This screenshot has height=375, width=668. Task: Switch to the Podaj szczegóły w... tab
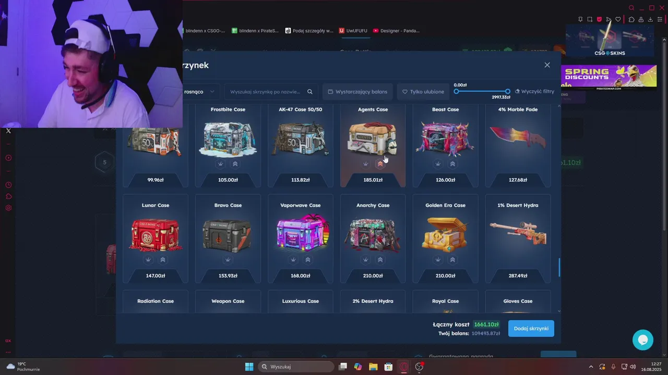click(309, 31)
